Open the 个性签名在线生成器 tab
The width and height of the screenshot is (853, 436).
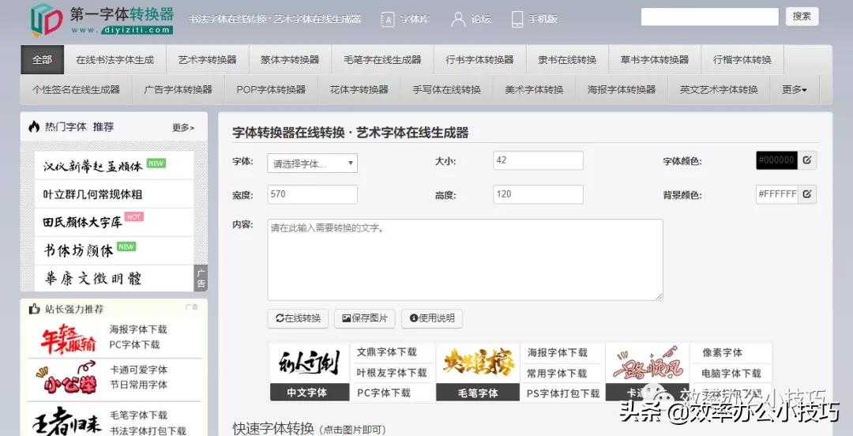click(x=76, y=90)
